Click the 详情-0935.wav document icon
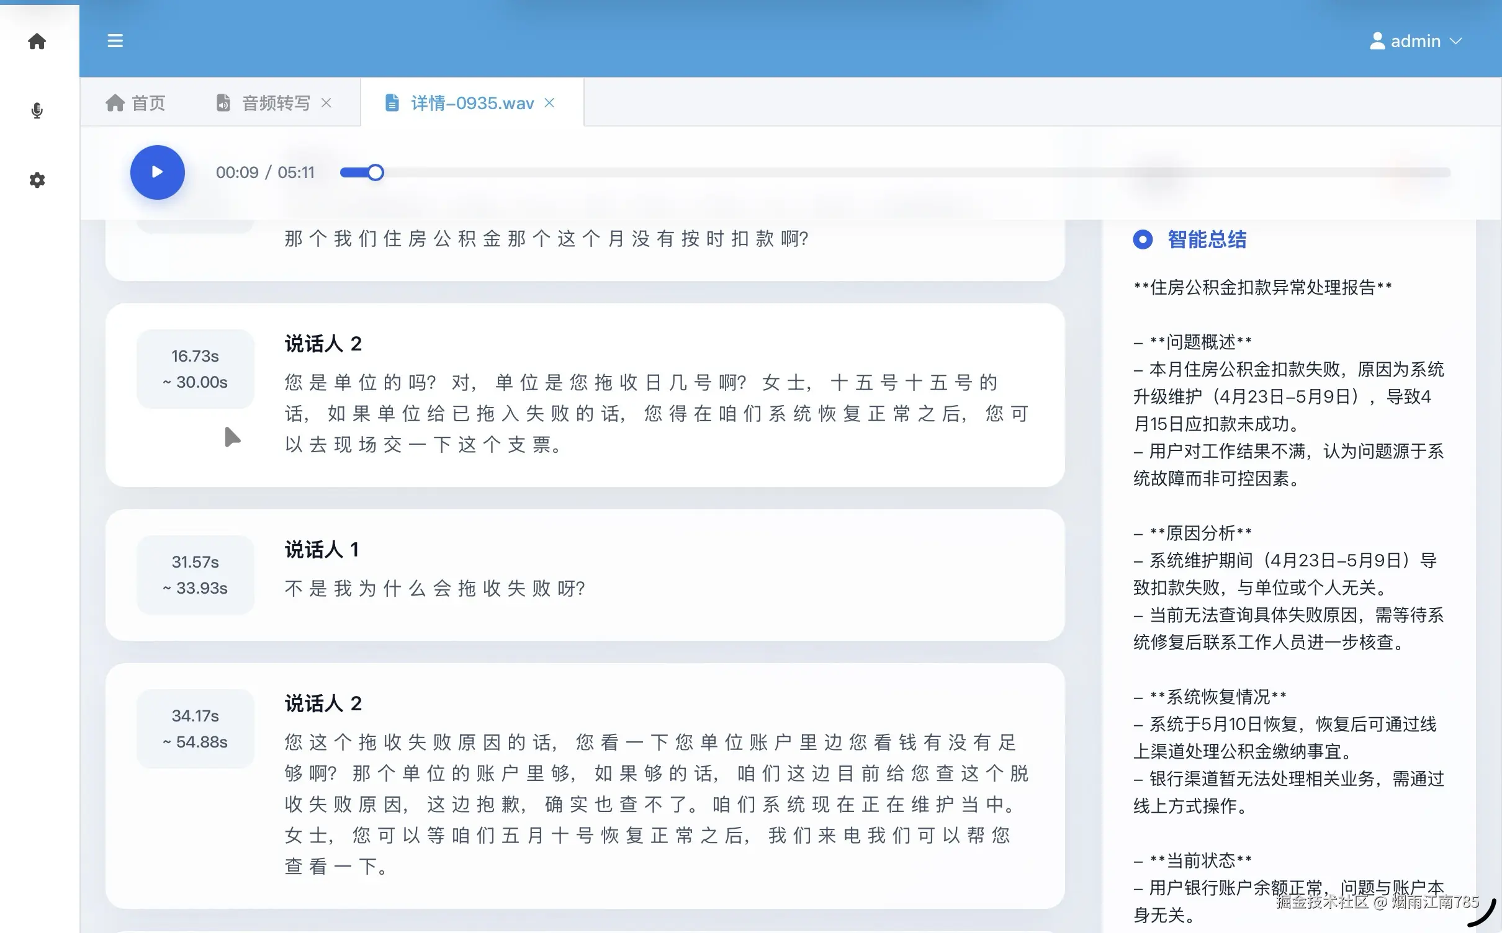 (392, 103)
